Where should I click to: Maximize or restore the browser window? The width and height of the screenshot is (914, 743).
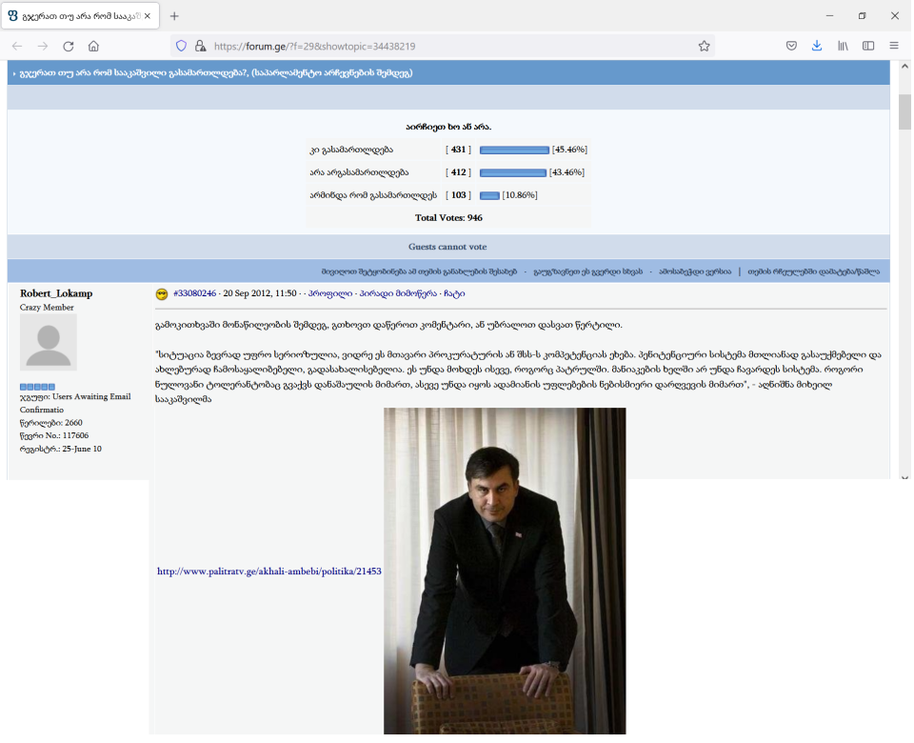[x=863, y=16]
